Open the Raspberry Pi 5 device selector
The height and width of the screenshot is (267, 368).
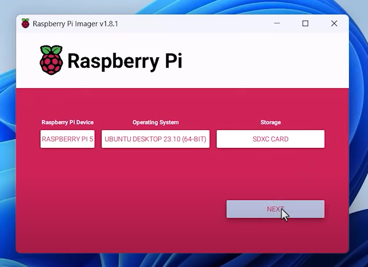pyautogui.click(x=68, y=139)
